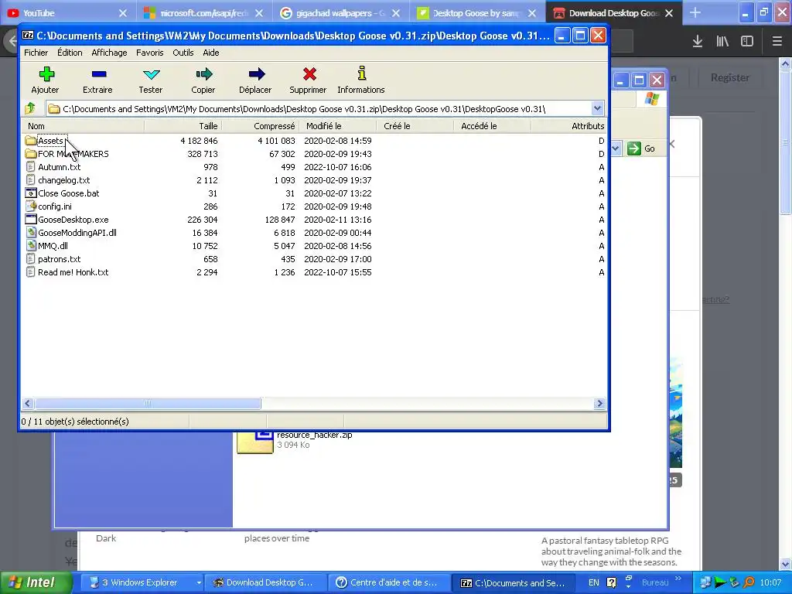
Task: Expand the Bureau toolbar chevron
Action: [x=678, y=579]
